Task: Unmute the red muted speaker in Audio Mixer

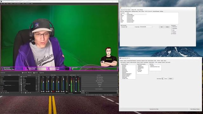Action: coord(54,92)
